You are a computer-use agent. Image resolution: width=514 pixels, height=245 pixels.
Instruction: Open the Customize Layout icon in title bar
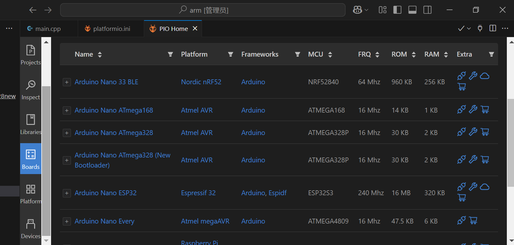coord(383,10)
